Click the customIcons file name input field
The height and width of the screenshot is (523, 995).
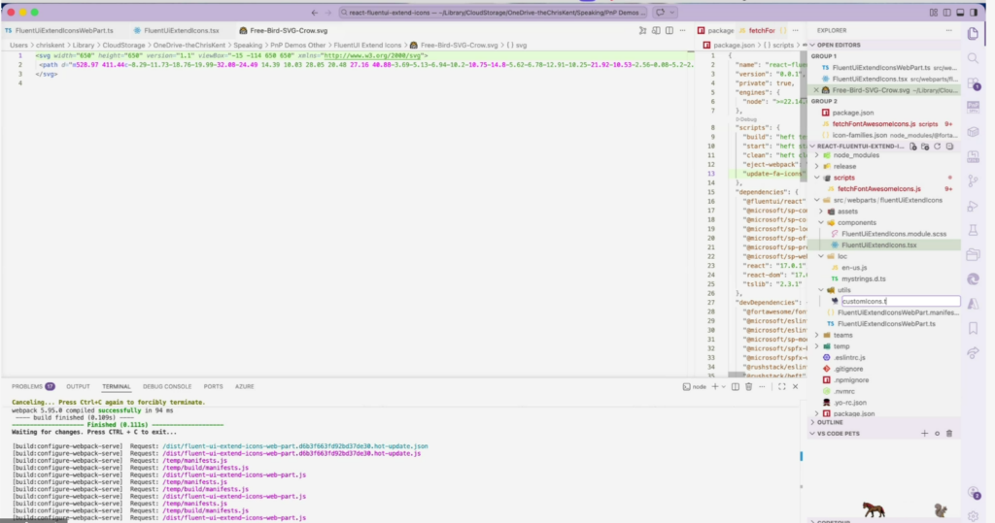(899, 302)
